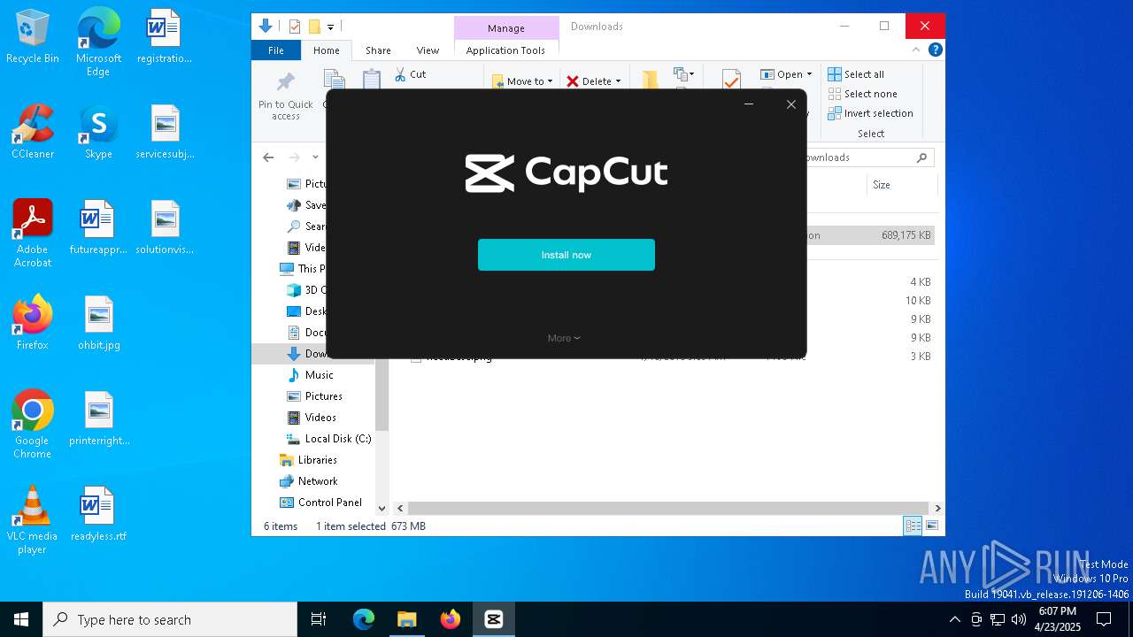This screenshot has height=637, width=1133.
Task: Switch to Large icons view in status bar
Action: pyautogui.click(x=931, y=526)
